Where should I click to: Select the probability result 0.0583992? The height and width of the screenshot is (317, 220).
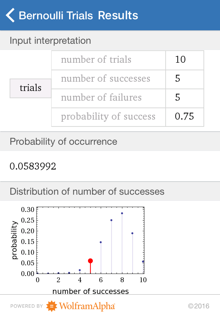[x=33, y=167]
